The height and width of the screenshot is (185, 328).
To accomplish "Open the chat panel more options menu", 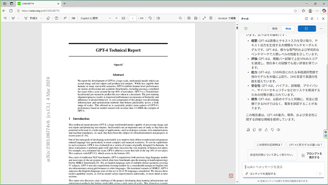I will click(x=318, y=19).
